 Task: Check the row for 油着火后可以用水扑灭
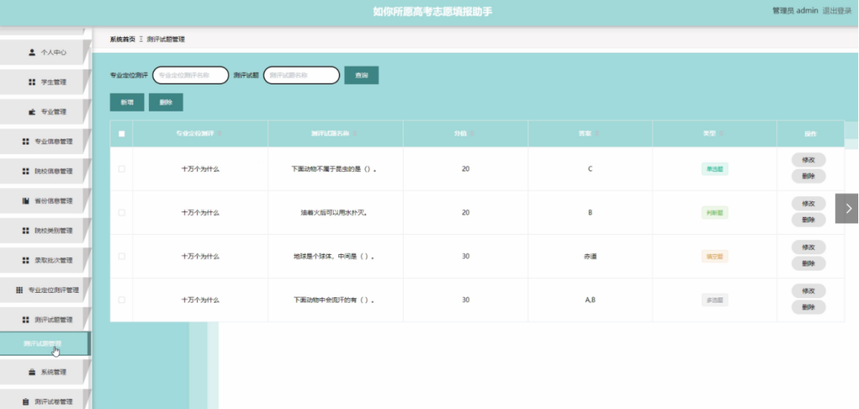point(122,213)
